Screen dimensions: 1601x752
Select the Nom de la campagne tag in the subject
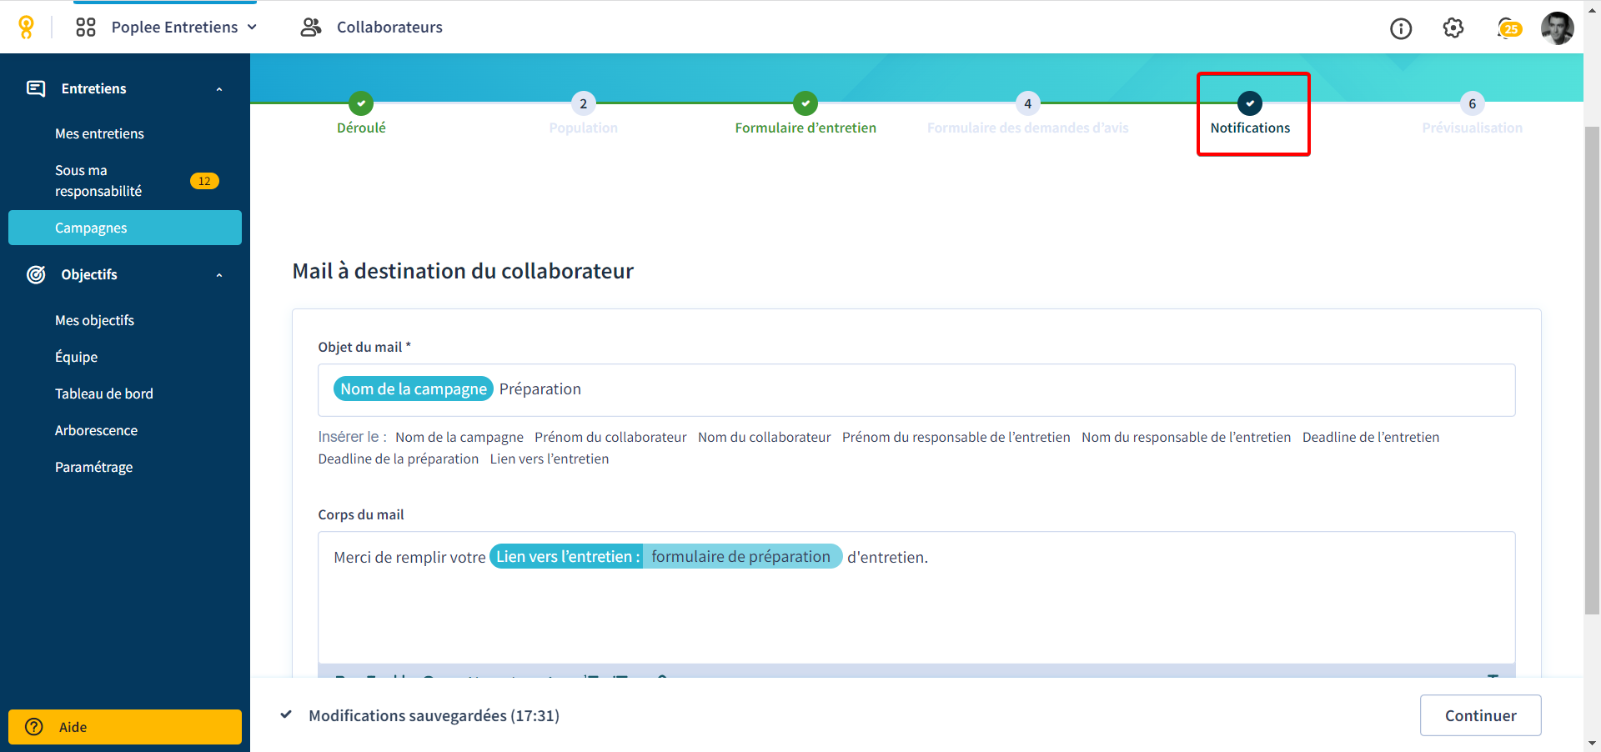(x=414, y=389)
